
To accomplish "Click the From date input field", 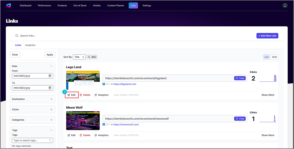I will (32, 76).
